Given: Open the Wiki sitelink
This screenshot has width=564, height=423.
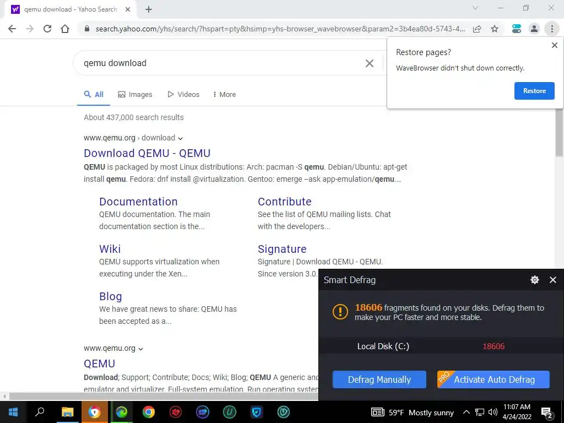Looking at the screenshot, I should (110, 249).
